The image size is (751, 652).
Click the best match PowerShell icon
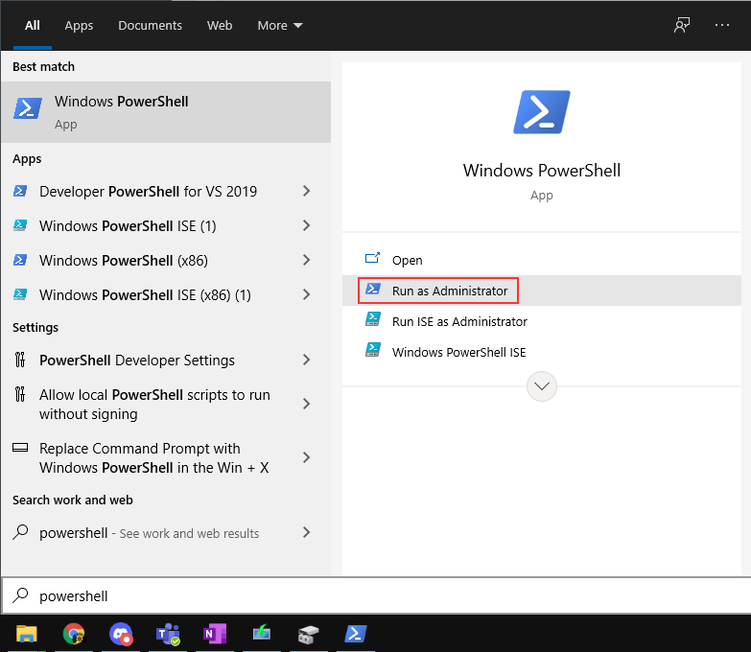pos(27,108)
